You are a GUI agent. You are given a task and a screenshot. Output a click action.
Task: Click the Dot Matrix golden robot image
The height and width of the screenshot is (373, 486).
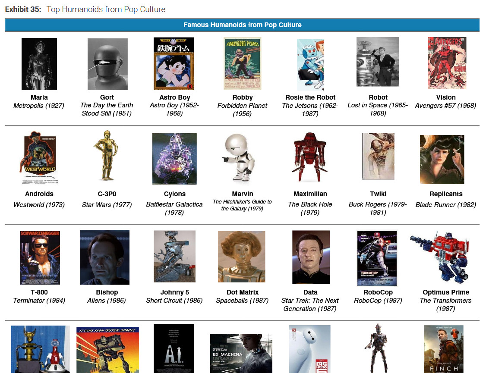pos(241,257)
